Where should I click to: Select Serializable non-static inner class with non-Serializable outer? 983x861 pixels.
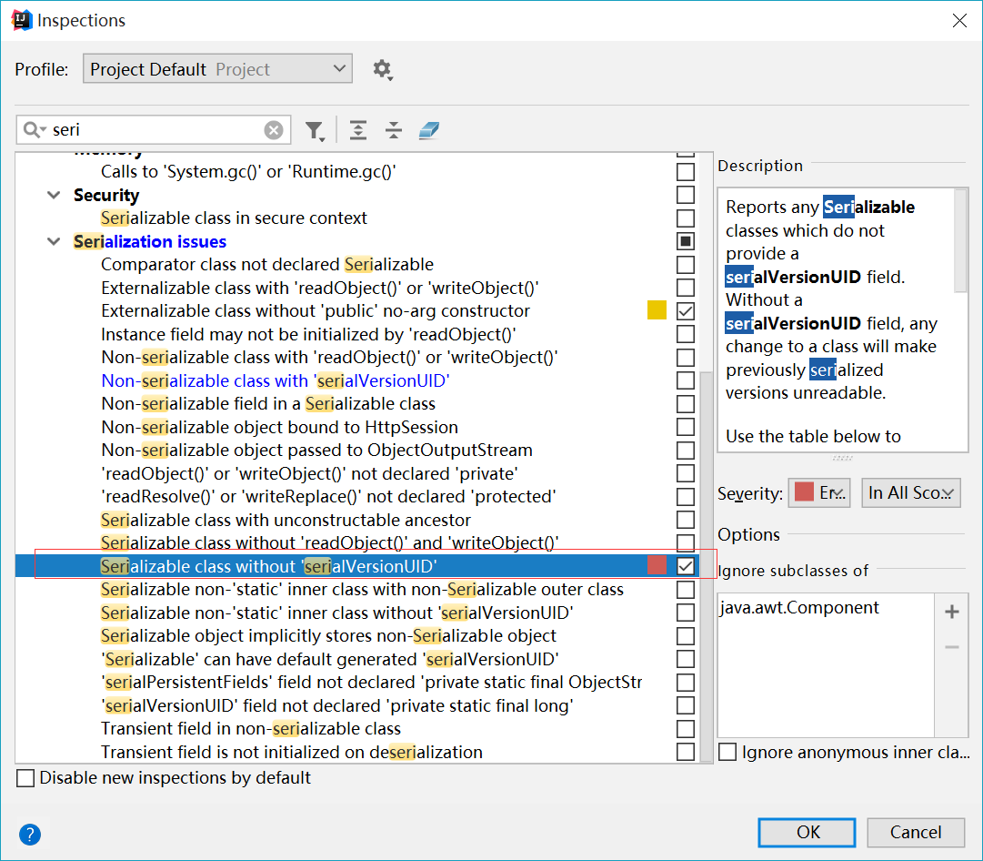coord(362,589)
